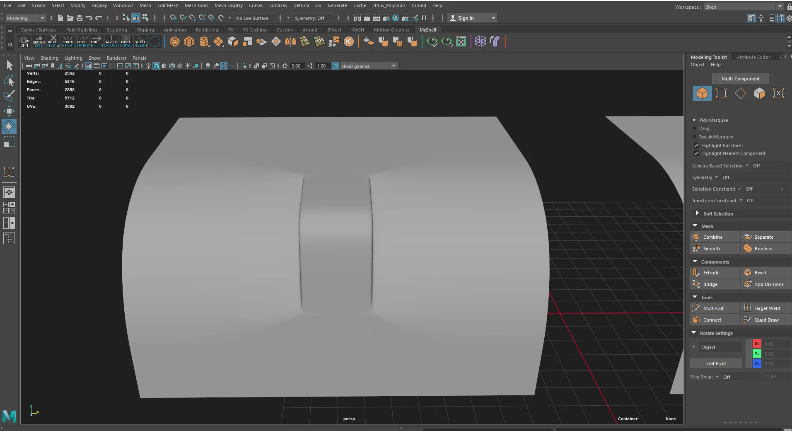Image resolution: width=792 pixels, height=431 pixels.
Task: Click the viewport gamma value field 1.00
Action: [x=321, y=66]
